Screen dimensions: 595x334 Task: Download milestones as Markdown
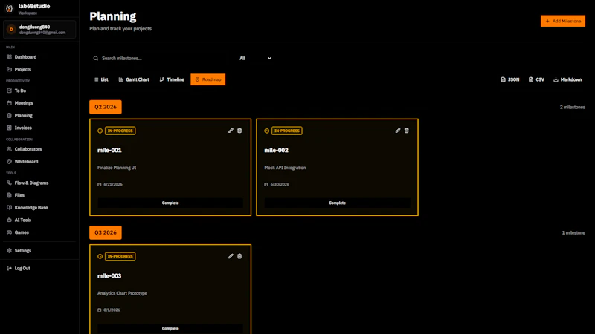point(567,79)
